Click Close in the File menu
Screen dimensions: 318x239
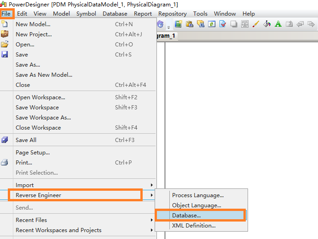coord(78,85)
